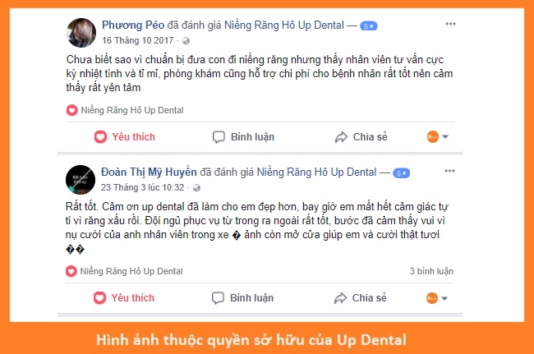View the 3 bình luận comments link

tap(431, 271)
